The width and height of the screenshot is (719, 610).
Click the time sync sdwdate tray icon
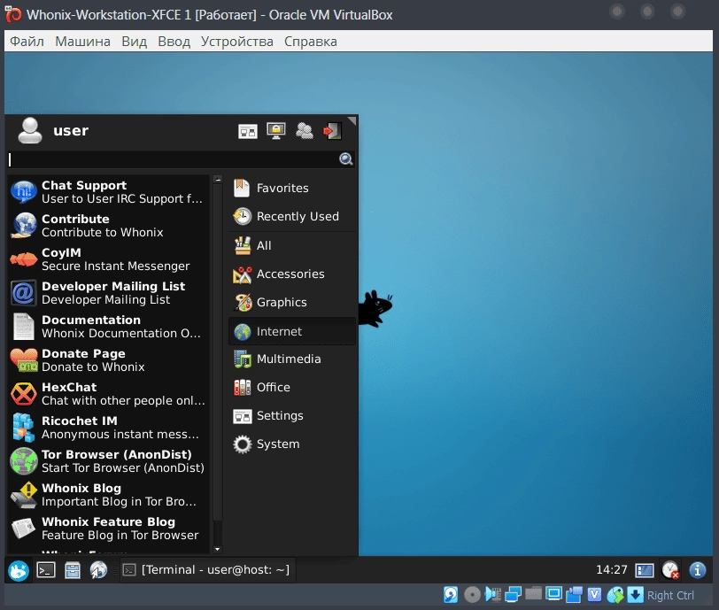(670, 570)
